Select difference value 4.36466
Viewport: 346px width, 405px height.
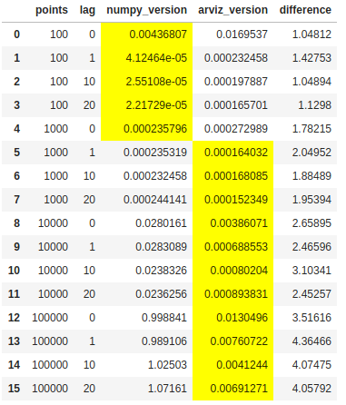(x=305, y=341)
